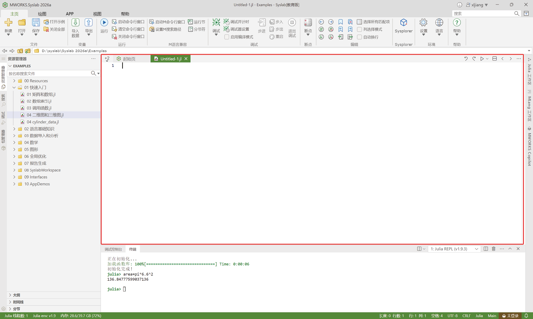Screen dimensions: 533x319
Task: Select file 04 cylinder_data.jl
Action: (x=43, y=122)
